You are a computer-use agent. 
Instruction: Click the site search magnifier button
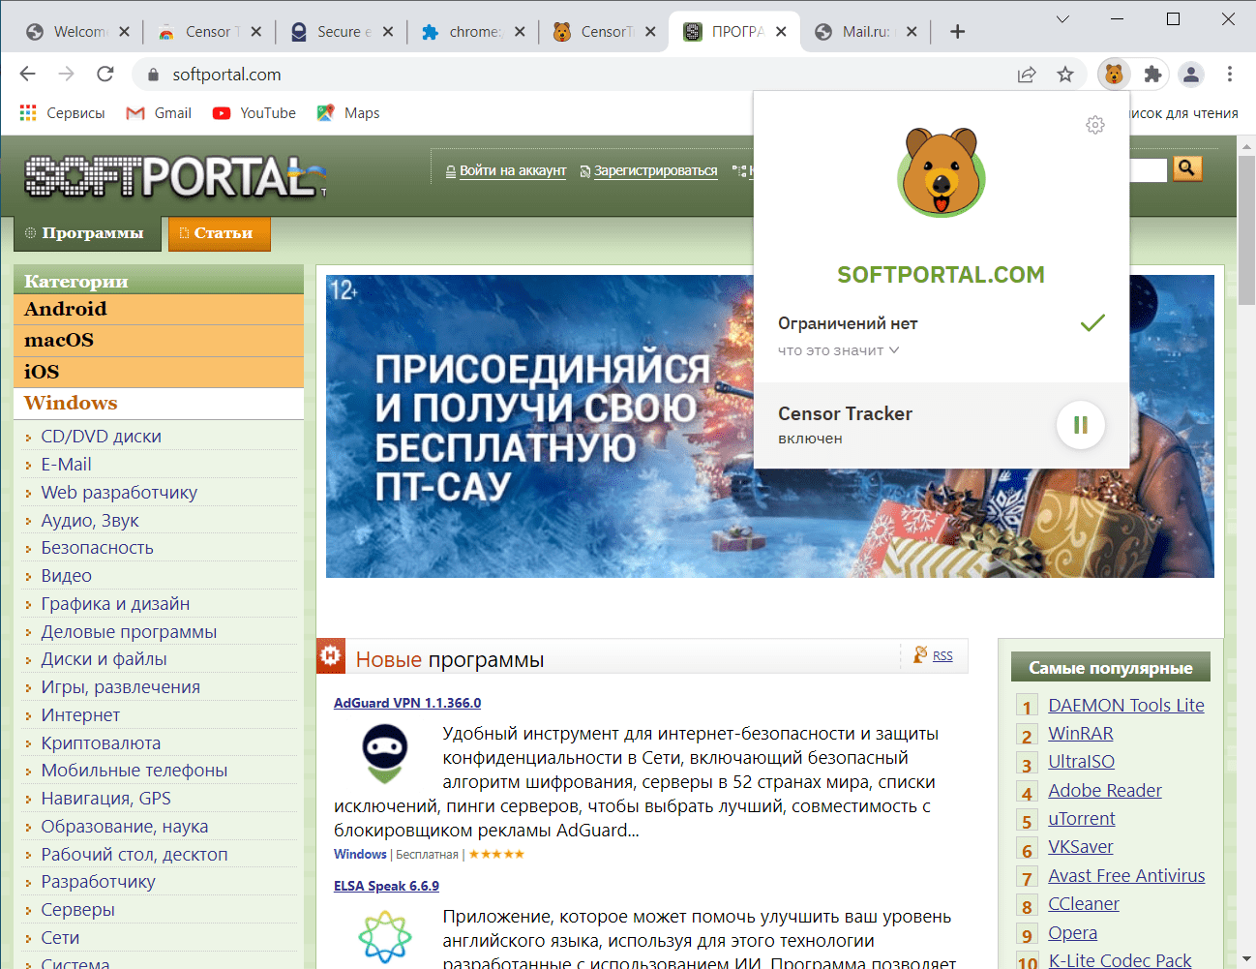1187,169
